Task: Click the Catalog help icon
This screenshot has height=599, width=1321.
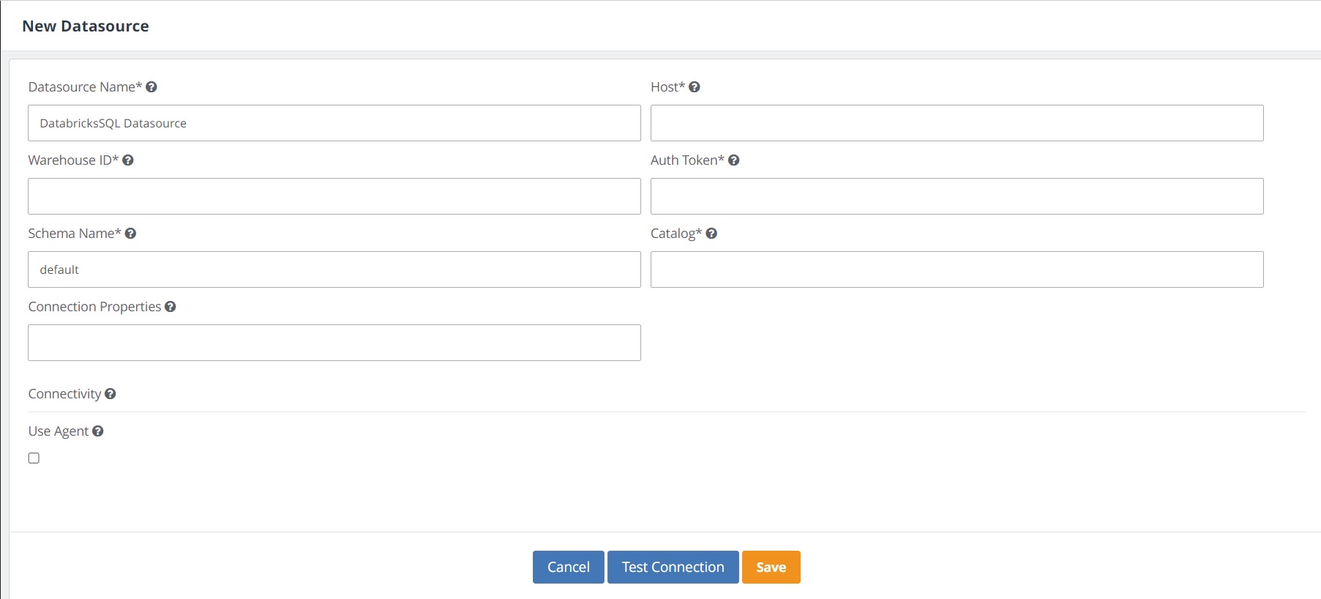Action: [x=711, y=234]
